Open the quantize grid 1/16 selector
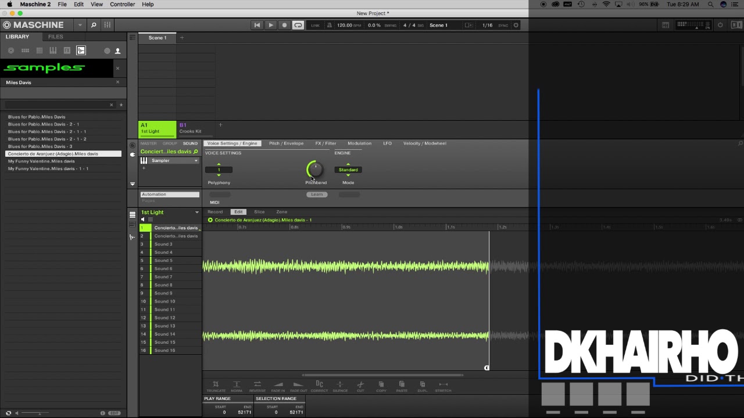The image size is (744, 418). tap(487, 26)
